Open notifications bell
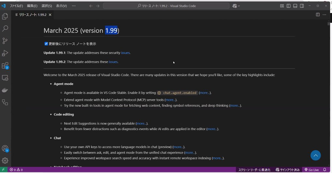The image size is (332, 173). coord(325,170)
